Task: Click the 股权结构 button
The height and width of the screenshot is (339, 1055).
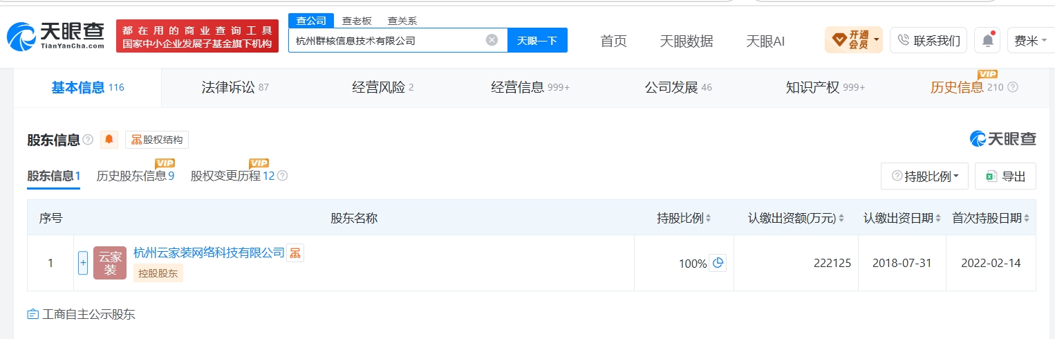Action: pos(157,140)
